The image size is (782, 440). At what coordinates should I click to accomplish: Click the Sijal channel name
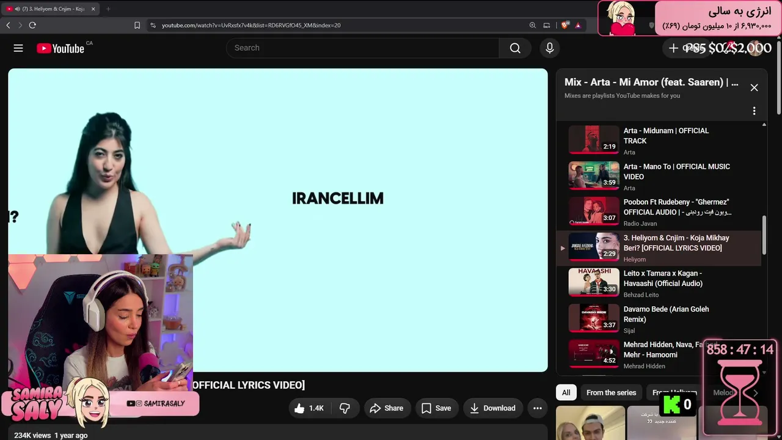pyautogui.click(x=629, y=331)
